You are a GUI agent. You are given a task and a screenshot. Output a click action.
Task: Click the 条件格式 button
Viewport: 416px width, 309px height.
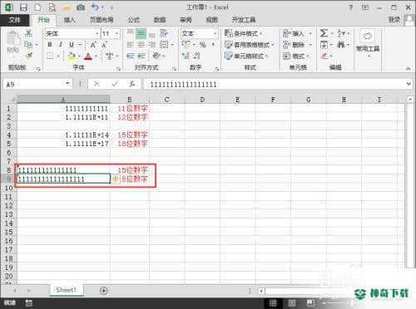(x=244, y=33)
